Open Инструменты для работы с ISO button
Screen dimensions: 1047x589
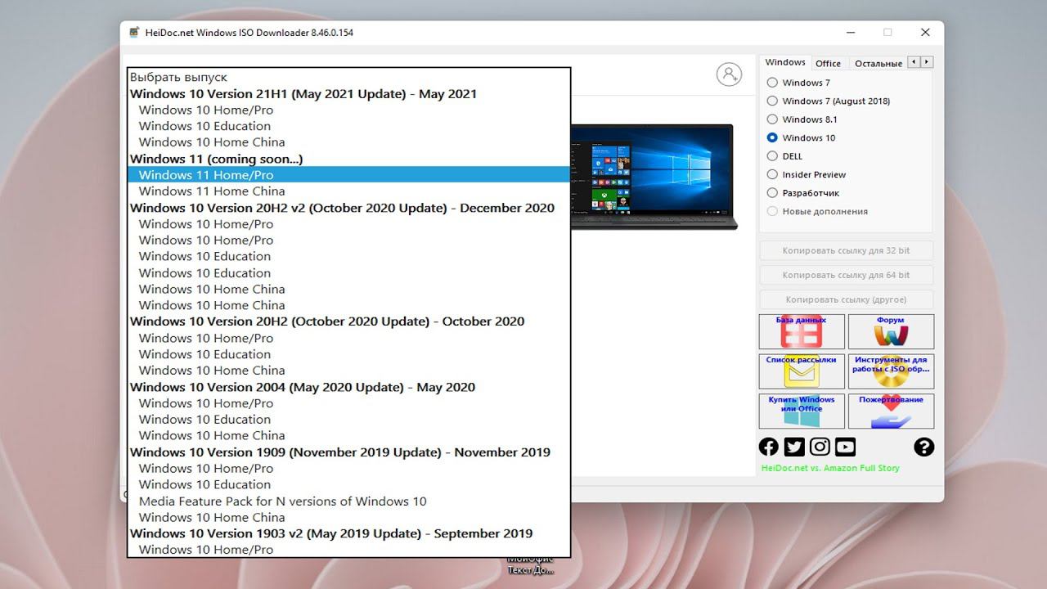(x=891, y=371)
